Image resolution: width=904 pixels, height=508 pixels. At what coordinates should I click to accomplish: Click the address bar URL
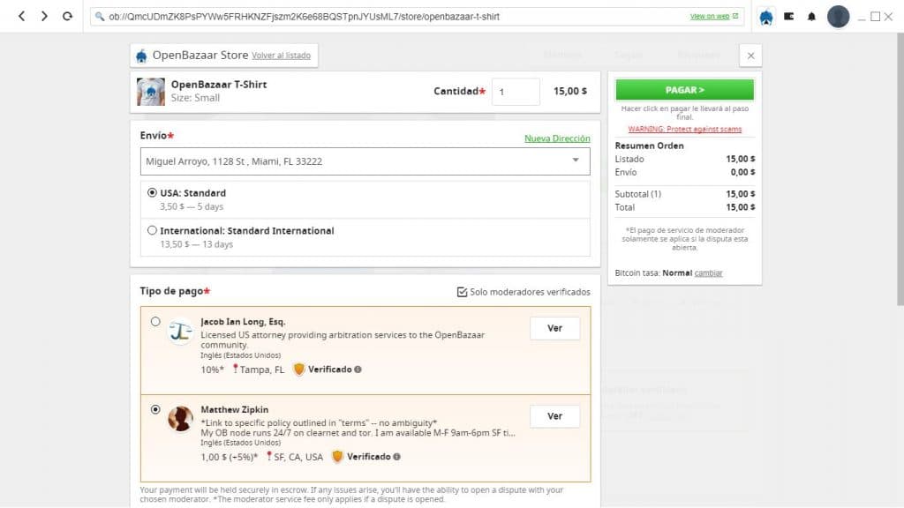tap(304, 17)
